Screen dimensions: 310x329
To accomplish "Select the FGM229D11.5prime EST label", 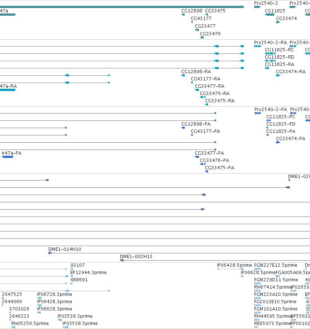I will 276,280.
